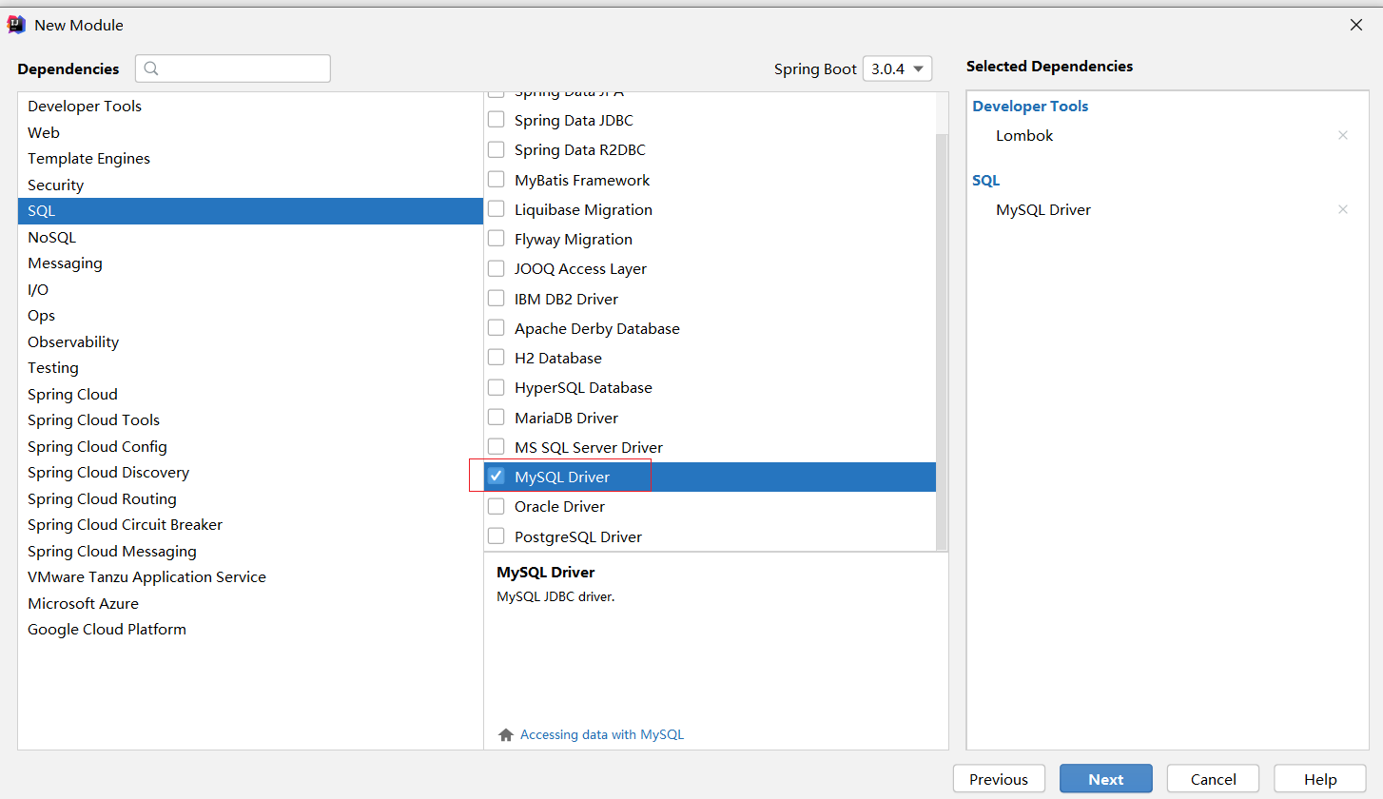Remove Lombok from selected dependencies
The height and width of the screenshot is (799, 1383).
[1342, 135]
